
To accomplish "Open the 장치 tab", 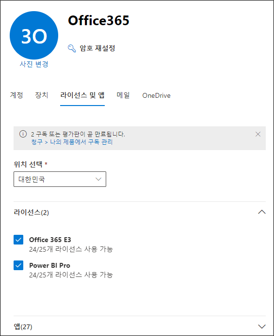I will point(42,95).
